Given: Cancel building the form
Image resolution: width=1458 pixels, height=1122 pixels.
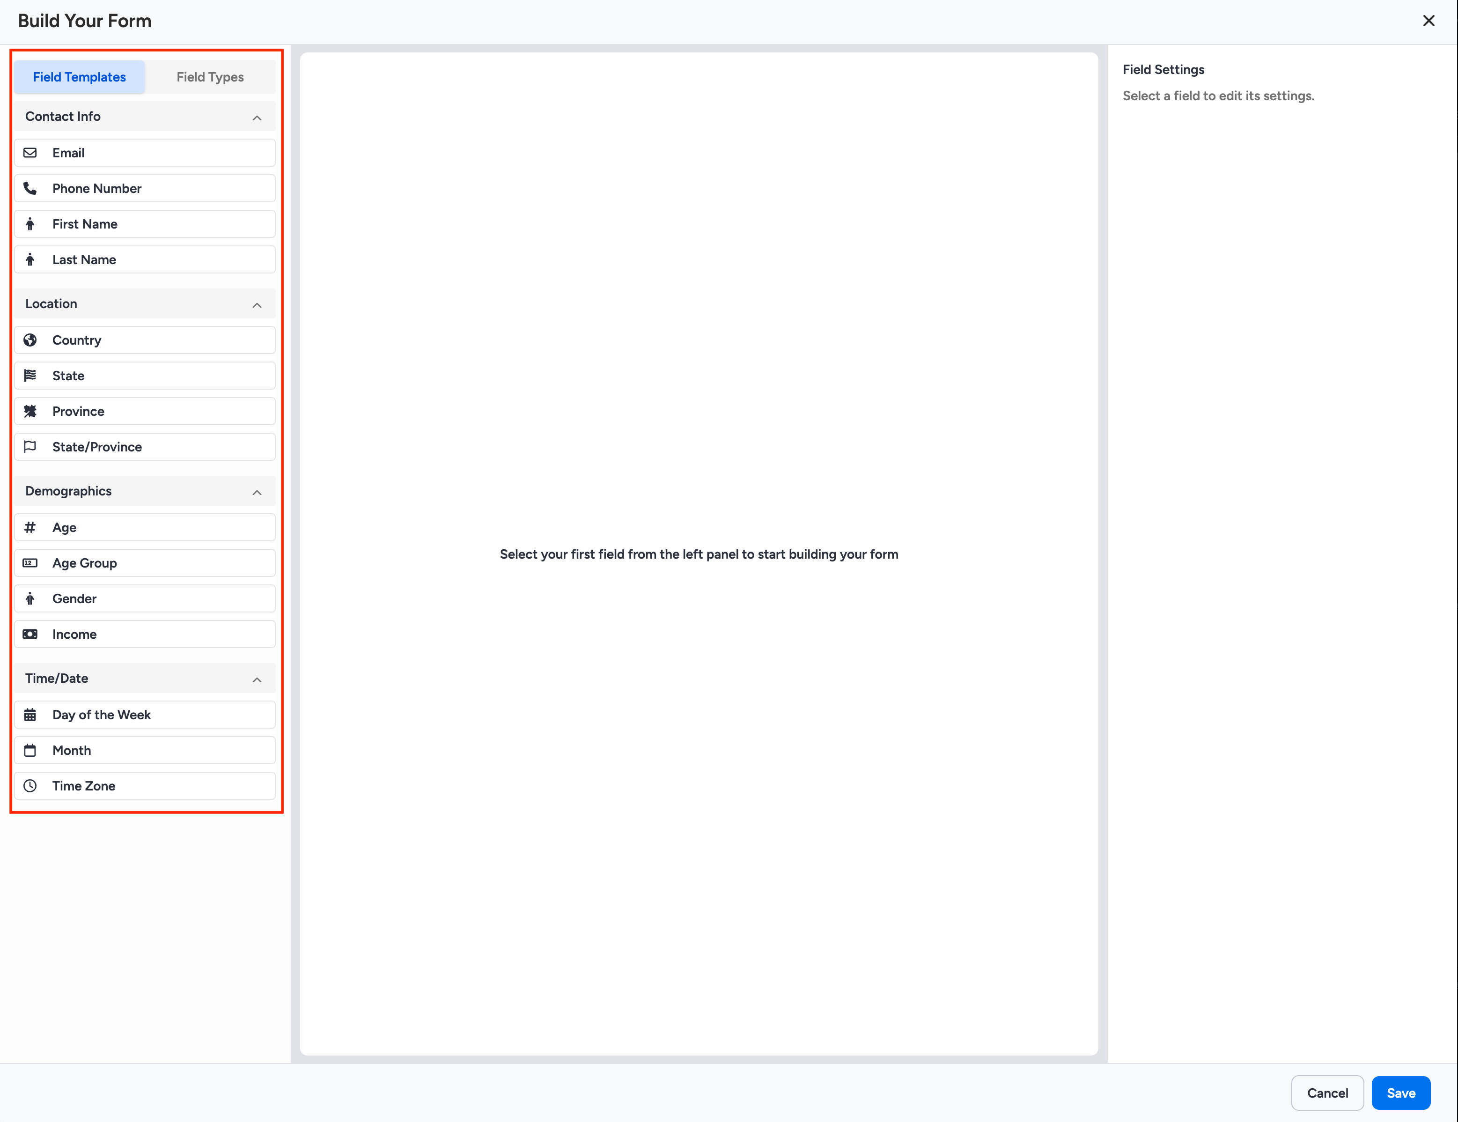Looking at the screenshot, I should coord(1327,1092).
